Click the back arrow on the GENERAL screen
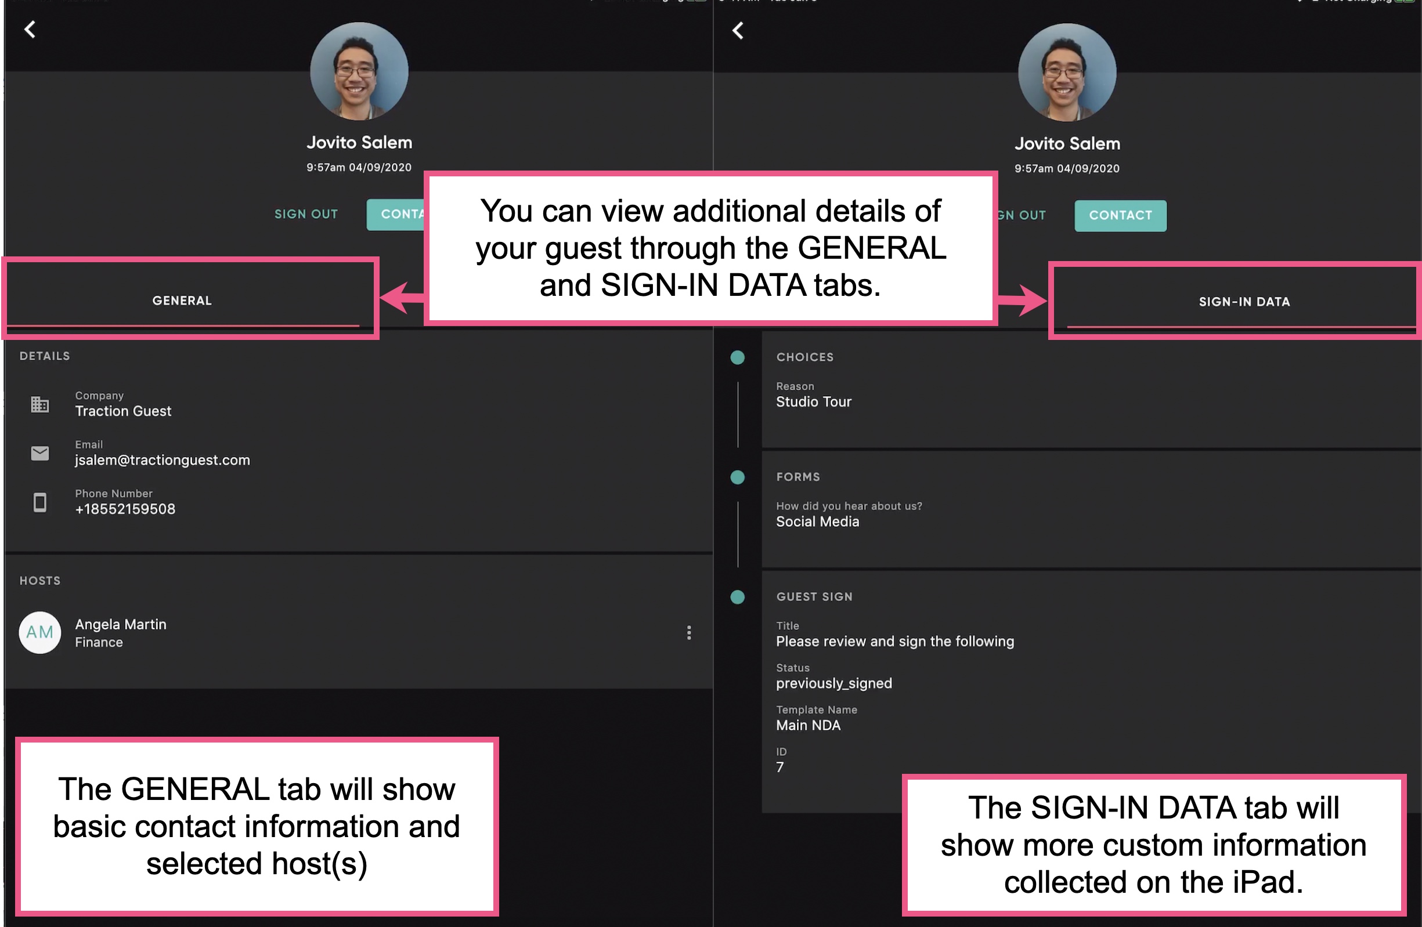 (30, 29)
